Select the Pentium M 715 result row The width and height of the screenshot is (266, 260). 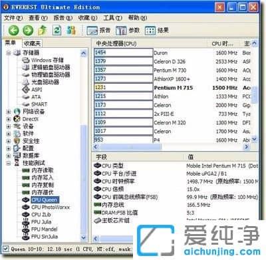click(172, 88)
